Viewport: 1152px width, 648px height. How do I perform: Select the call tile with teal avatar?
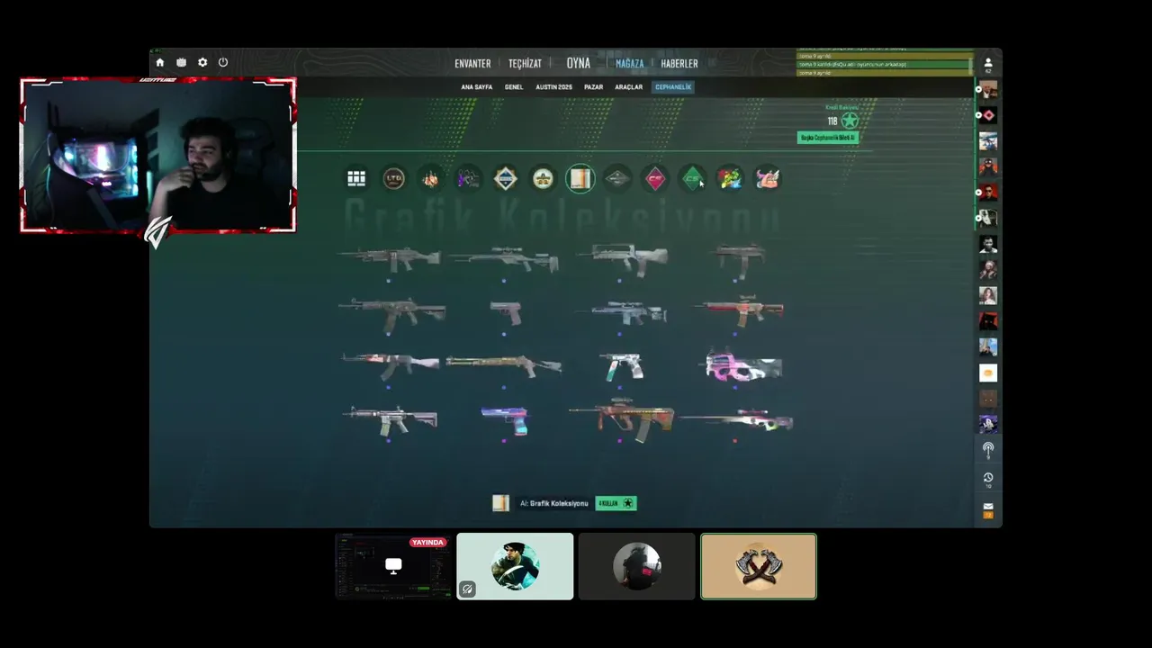[x=515, y=566]
